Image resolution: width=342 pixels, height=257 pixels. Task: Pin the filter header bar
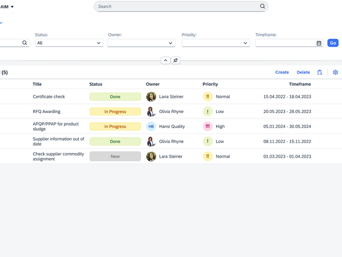(176, 61)
